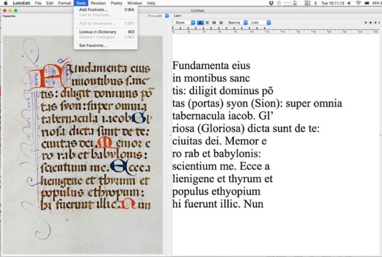Click the Facsimile pane label
Screen dimensions: 382x257
tap(9, 16)
